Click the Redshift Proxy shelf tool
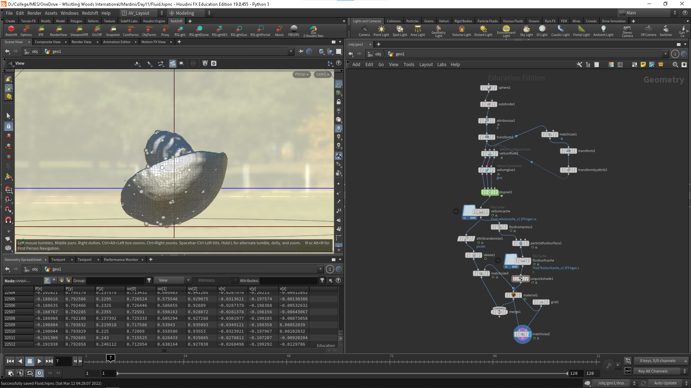 (x=165, y=31)
